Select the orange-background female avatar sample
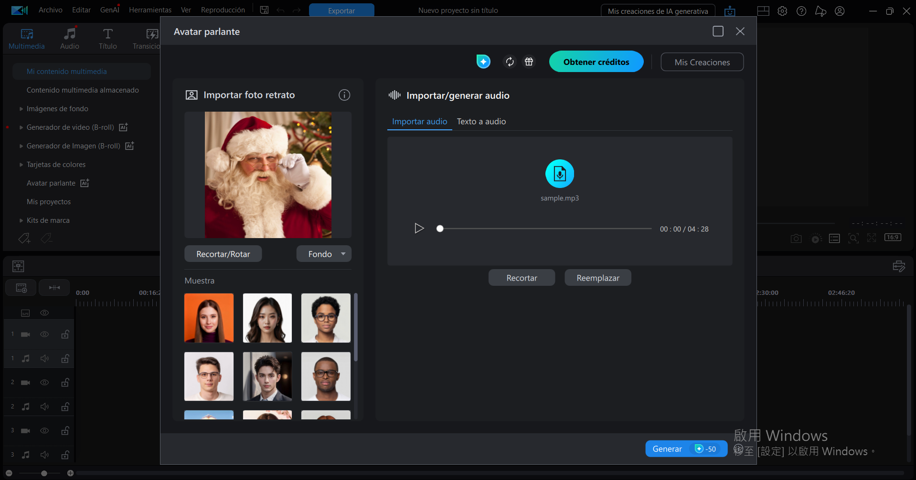 tap(209, 317)
